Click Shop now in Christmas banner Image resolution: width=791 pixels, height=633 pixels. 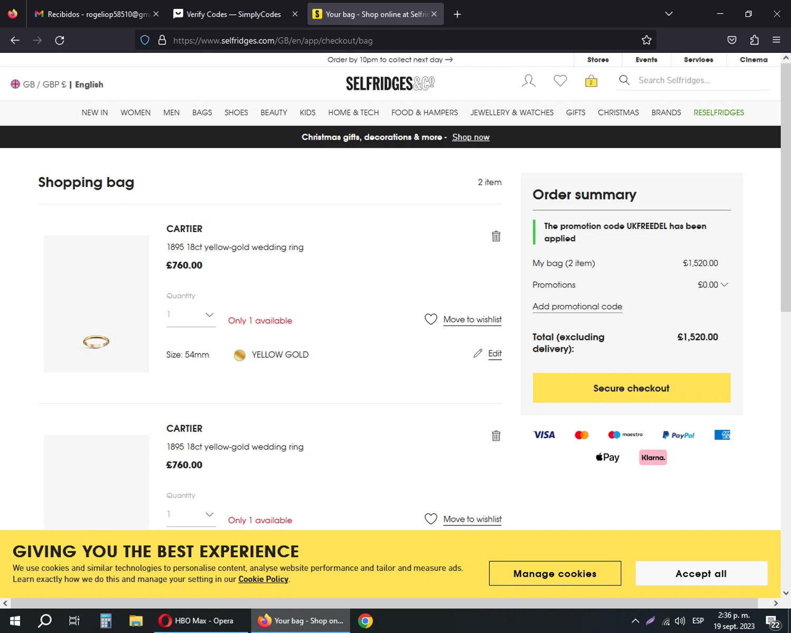tap(471, 137)
